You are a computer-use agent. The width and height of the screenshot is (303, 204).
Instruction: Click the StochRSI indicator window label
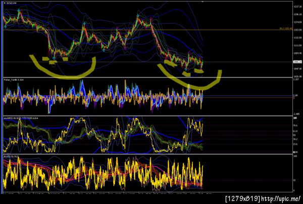coord(21,118)
